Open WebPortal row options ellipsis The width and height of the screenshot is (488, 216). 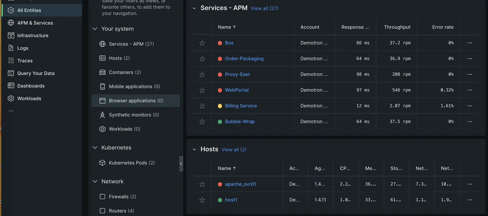[x=470, y=90]
